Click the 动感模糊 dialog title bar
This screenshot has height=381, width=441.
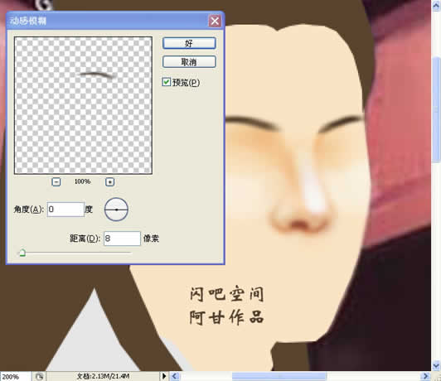coord(107,21)
